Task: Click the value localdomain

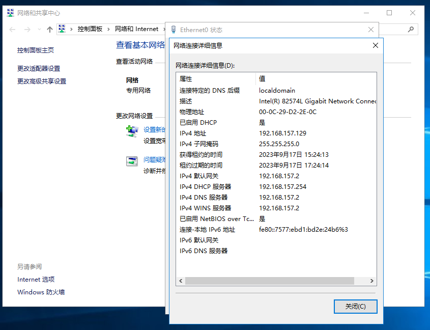Action: pos(277,90)
